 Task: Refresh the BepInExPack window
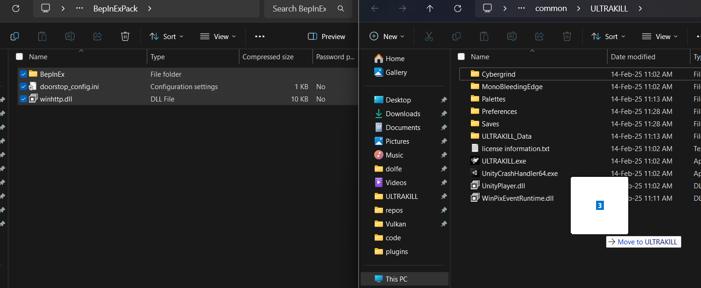click(16, 8)
